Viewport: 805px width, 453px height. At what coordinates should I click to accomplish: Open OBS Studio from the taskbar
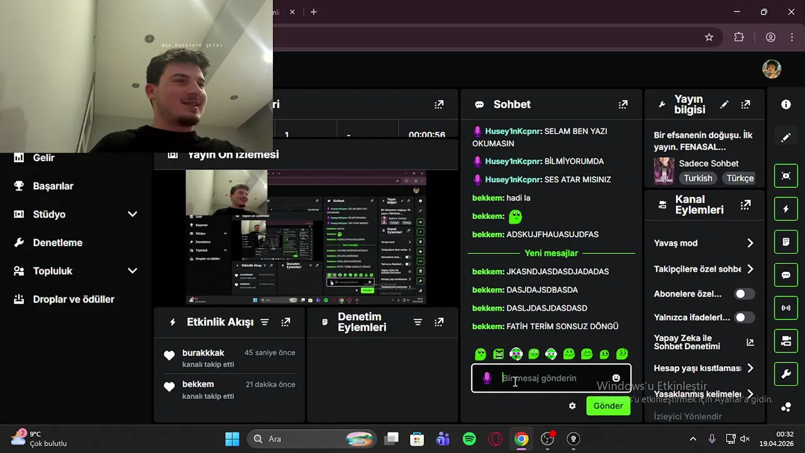[x=547, y=439]
